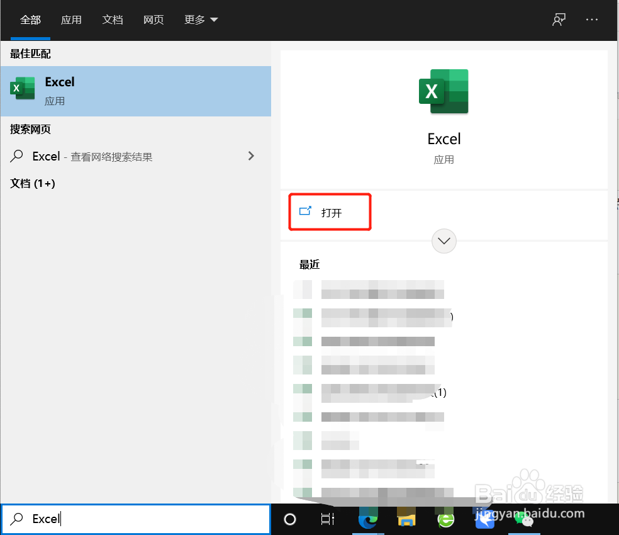Click the open-window icon beside 打开
This screenshot has height=535, width=619.
tap(305, 211)
